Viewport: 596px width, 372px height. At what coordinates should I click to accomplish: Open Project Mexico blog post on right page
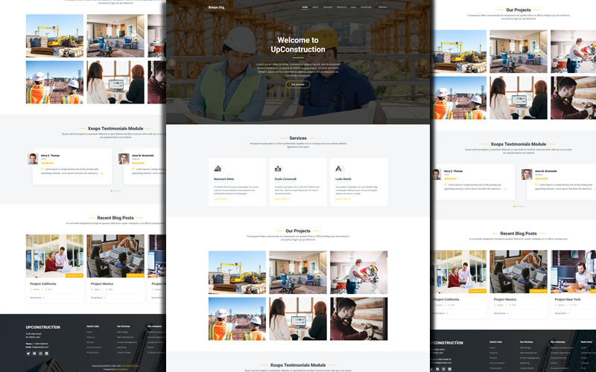505,299
